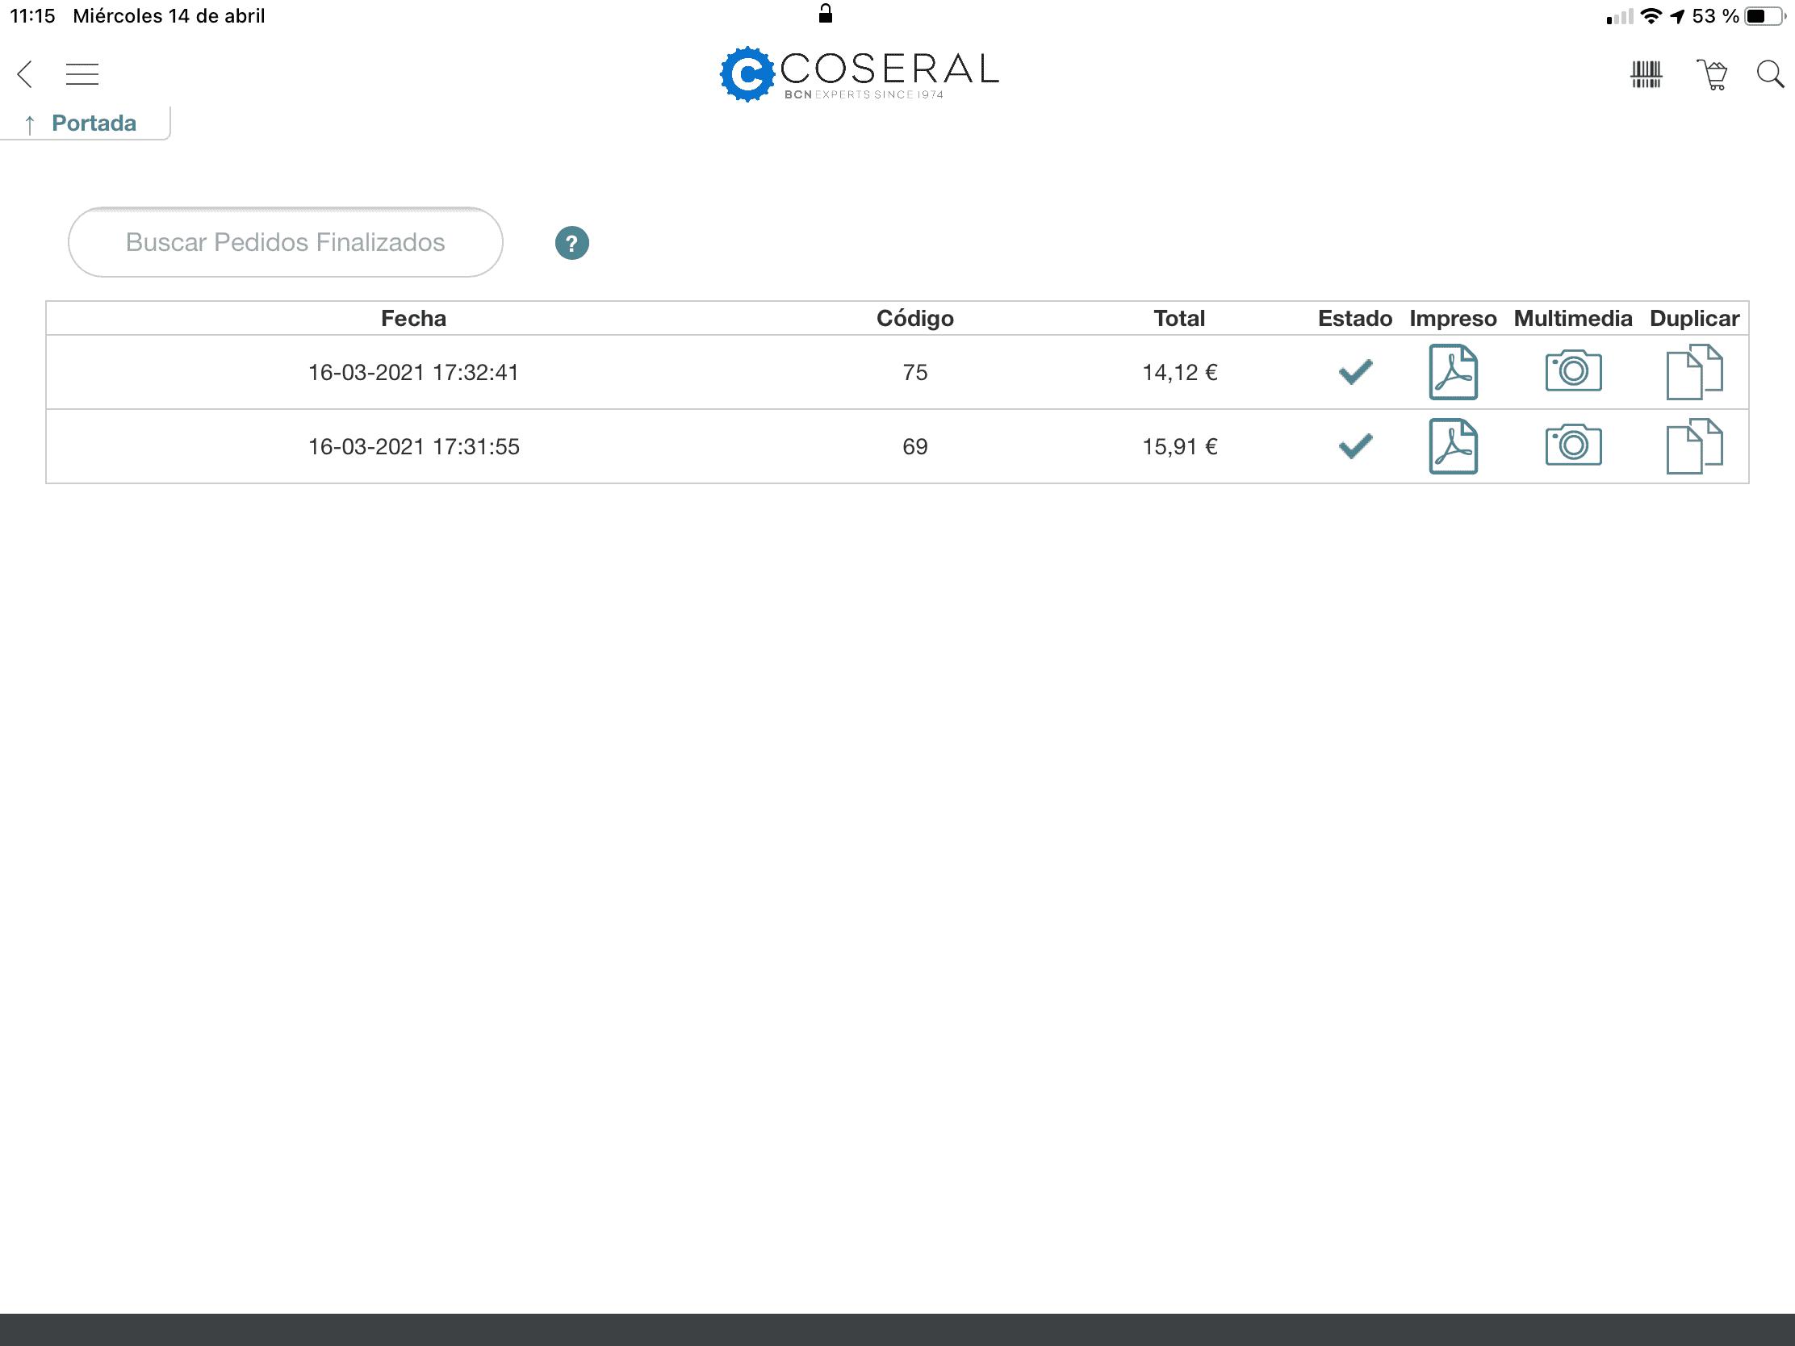1795x1346 pixels.
Task: Click the Duplicar column header
Action: click(1694, 318)
